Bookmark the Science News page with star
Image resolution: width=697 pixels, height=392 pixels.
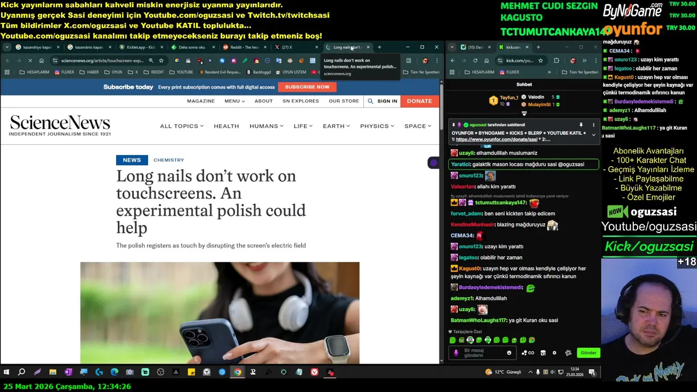pos(161,60)
